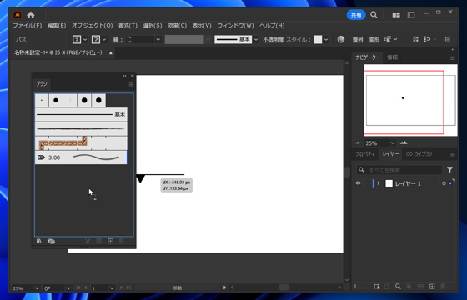Open the fill color dropdown arrow
The image size is (467, 300).
click(85, 39)
